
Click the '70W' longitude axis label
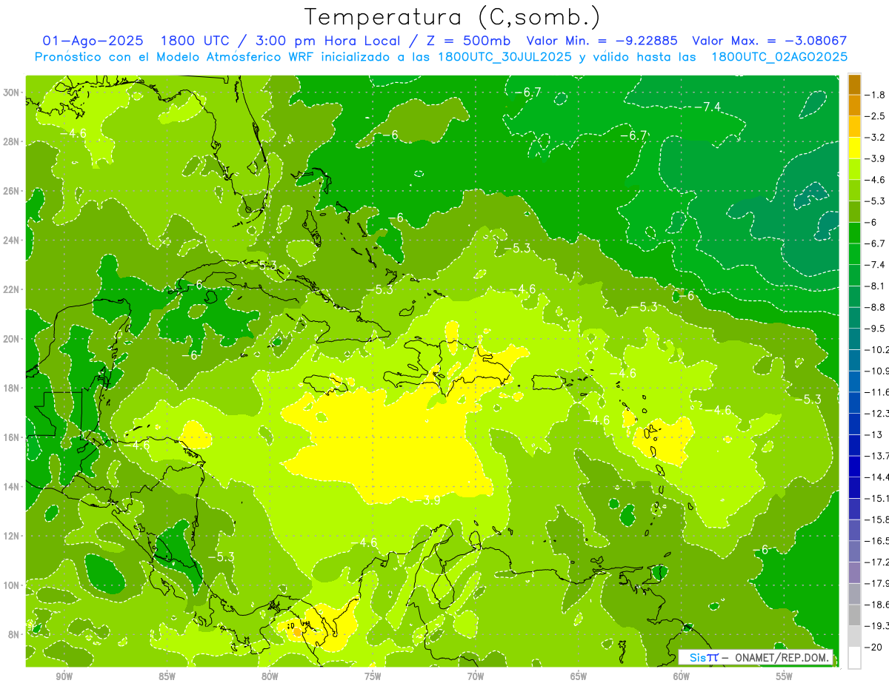tap(476, 676)
